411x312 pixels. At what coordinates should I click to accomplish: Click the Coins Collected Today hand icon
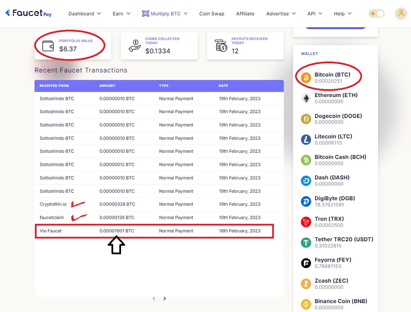(x=135, y=46)
